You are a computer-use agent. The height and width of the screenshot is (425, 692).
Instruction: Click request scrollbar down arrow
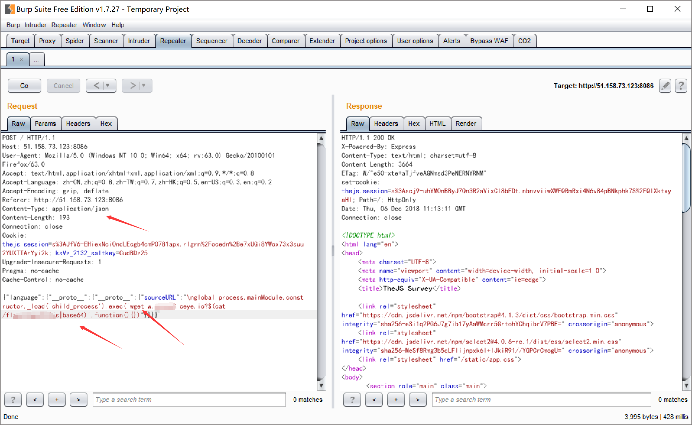coord(321,385)
